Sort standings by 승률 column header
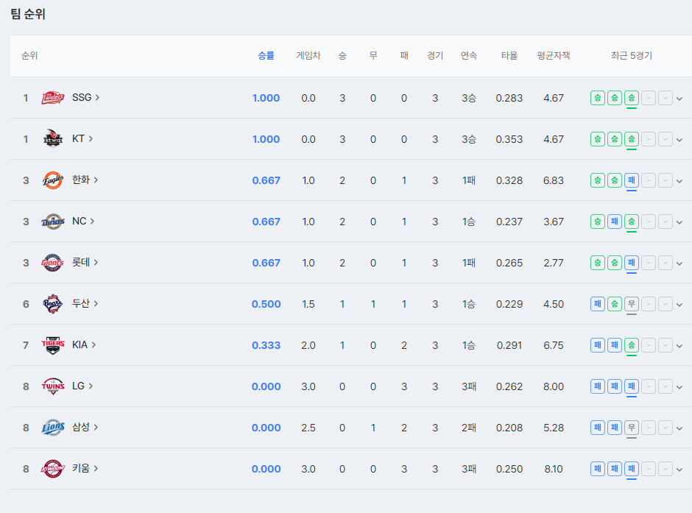This screenshot has width=692, height=513. [x=266, y=56]
